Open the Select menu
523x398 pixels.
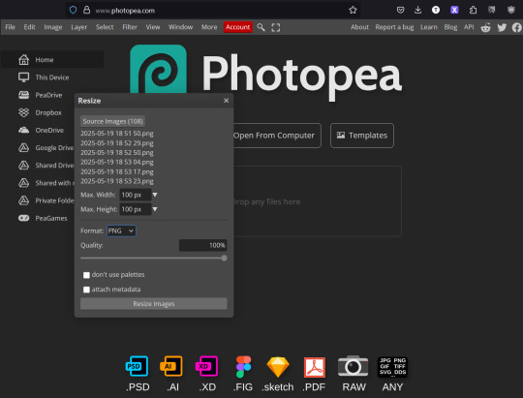tap(105, 27)
